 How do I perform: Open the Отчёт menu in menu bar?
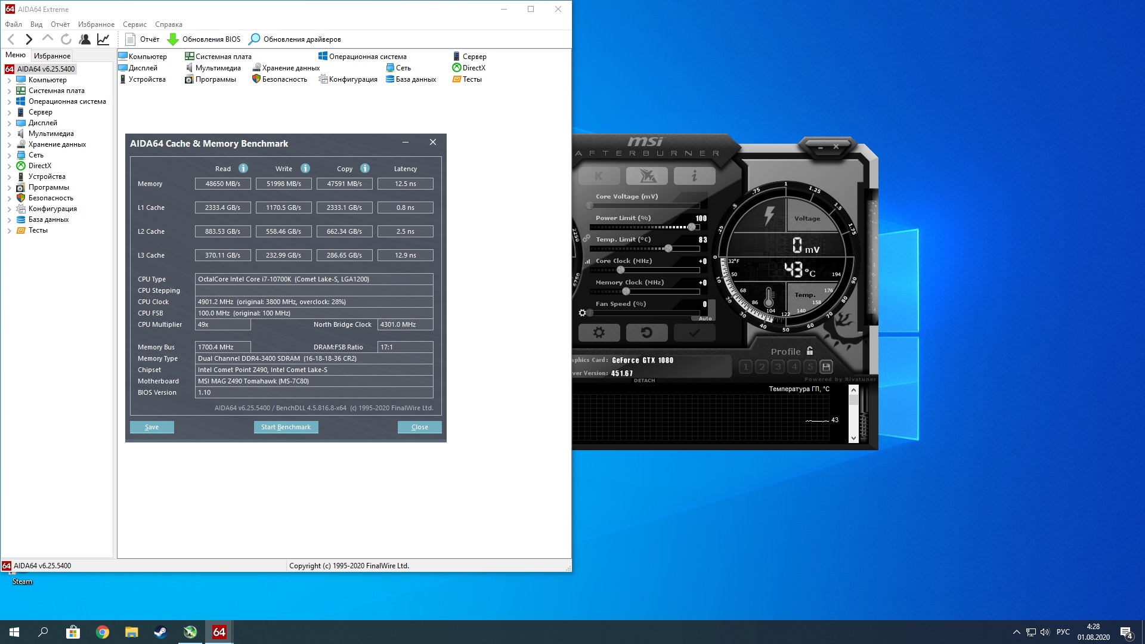60,24
